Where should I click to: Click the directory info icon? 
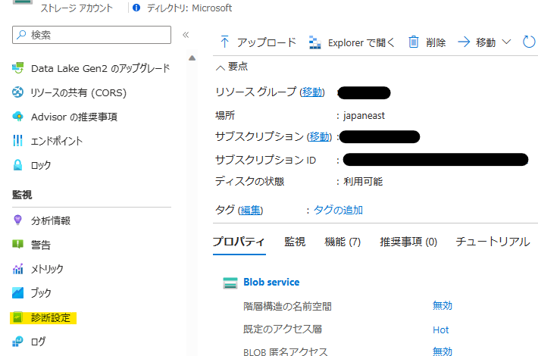click(x=136, y=8)
